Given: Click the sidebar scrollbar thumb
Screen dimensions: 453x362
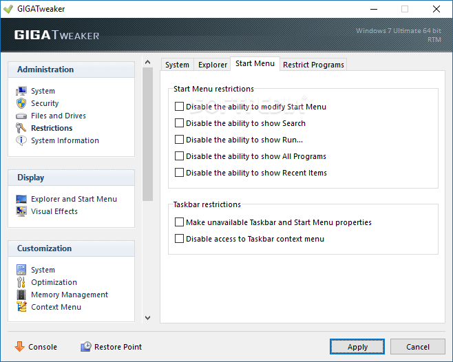Looking at the screenshot, I should pos(147,134).
